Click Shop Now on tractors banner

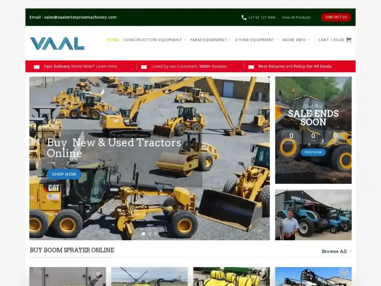click(64, 174)
